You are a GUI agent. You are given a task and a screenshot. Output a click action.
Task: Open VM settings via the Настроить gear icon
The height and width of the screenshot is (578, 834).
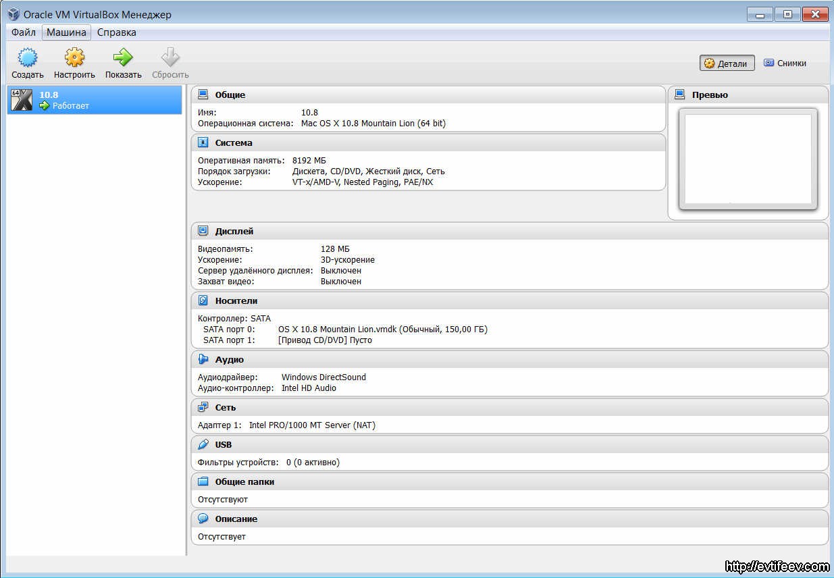click(74, 57)
